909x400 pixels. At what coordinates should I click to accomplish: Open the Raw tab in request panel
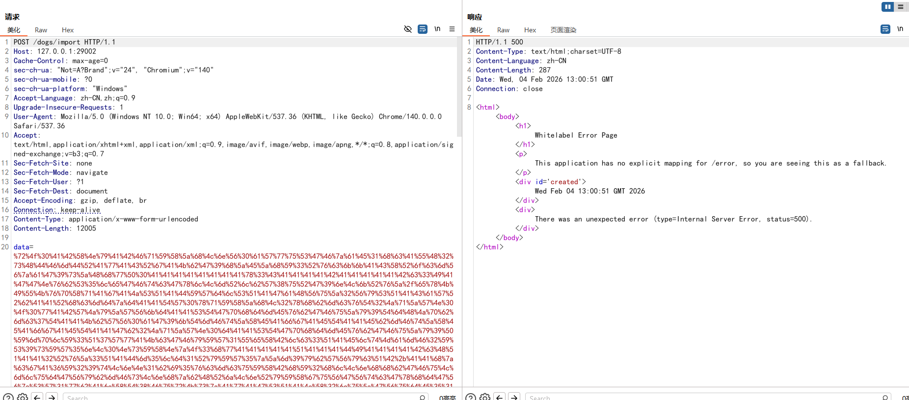[41, 30]
